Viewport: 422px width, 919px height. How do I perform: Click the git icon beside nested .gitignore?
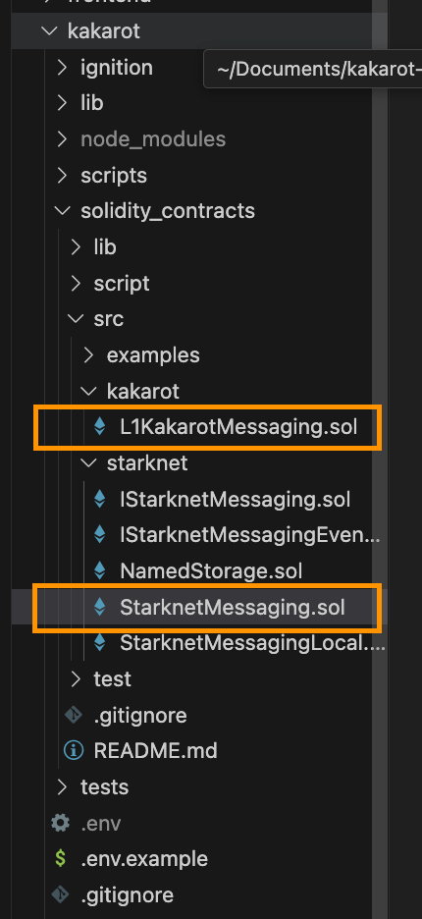point(74,715)
